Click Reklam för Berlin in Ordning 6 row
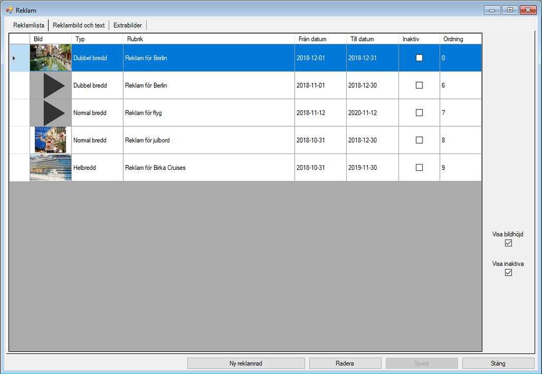This screenshot has height=374, width=542. click(209, 85)
